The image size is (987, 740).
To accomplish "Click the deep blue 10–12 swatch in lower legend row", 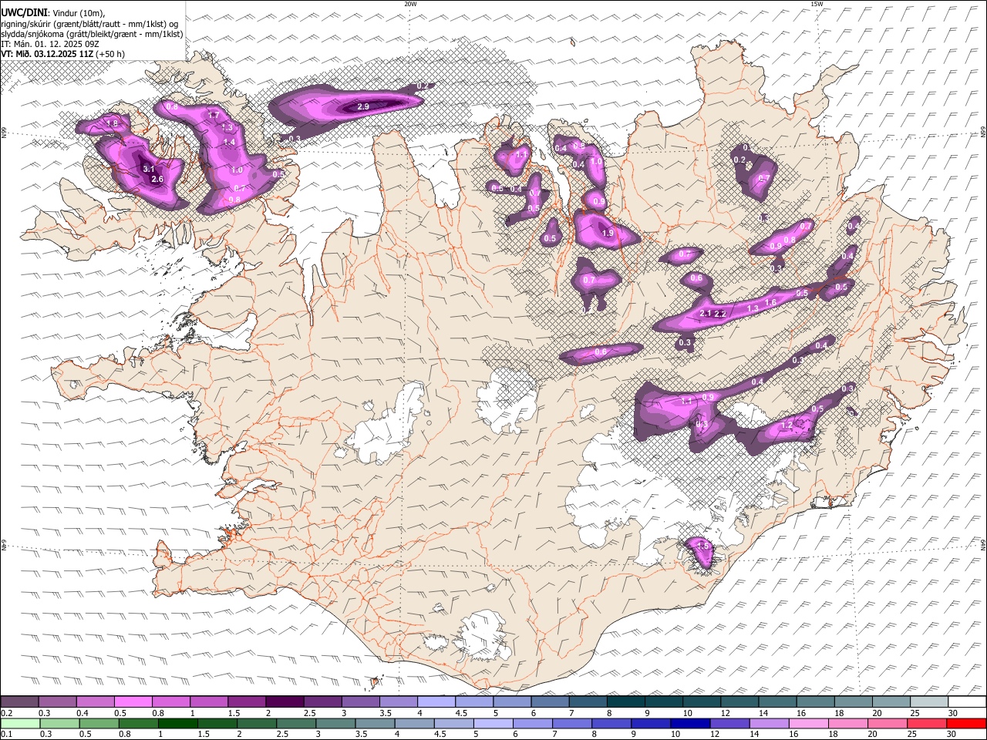I will pyautogui.click(x=690, y=723).
